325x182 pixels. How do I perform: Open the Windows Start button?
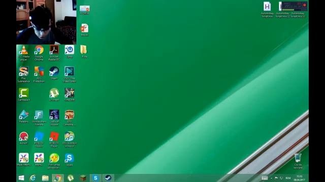(21, 178)
